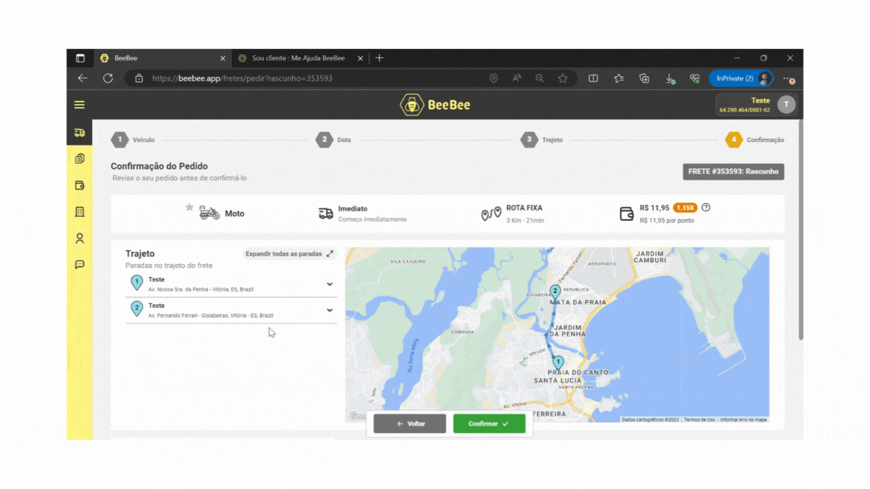
Task: Click the InPrivate (2) profile button
Action: (x=741, y=78)
